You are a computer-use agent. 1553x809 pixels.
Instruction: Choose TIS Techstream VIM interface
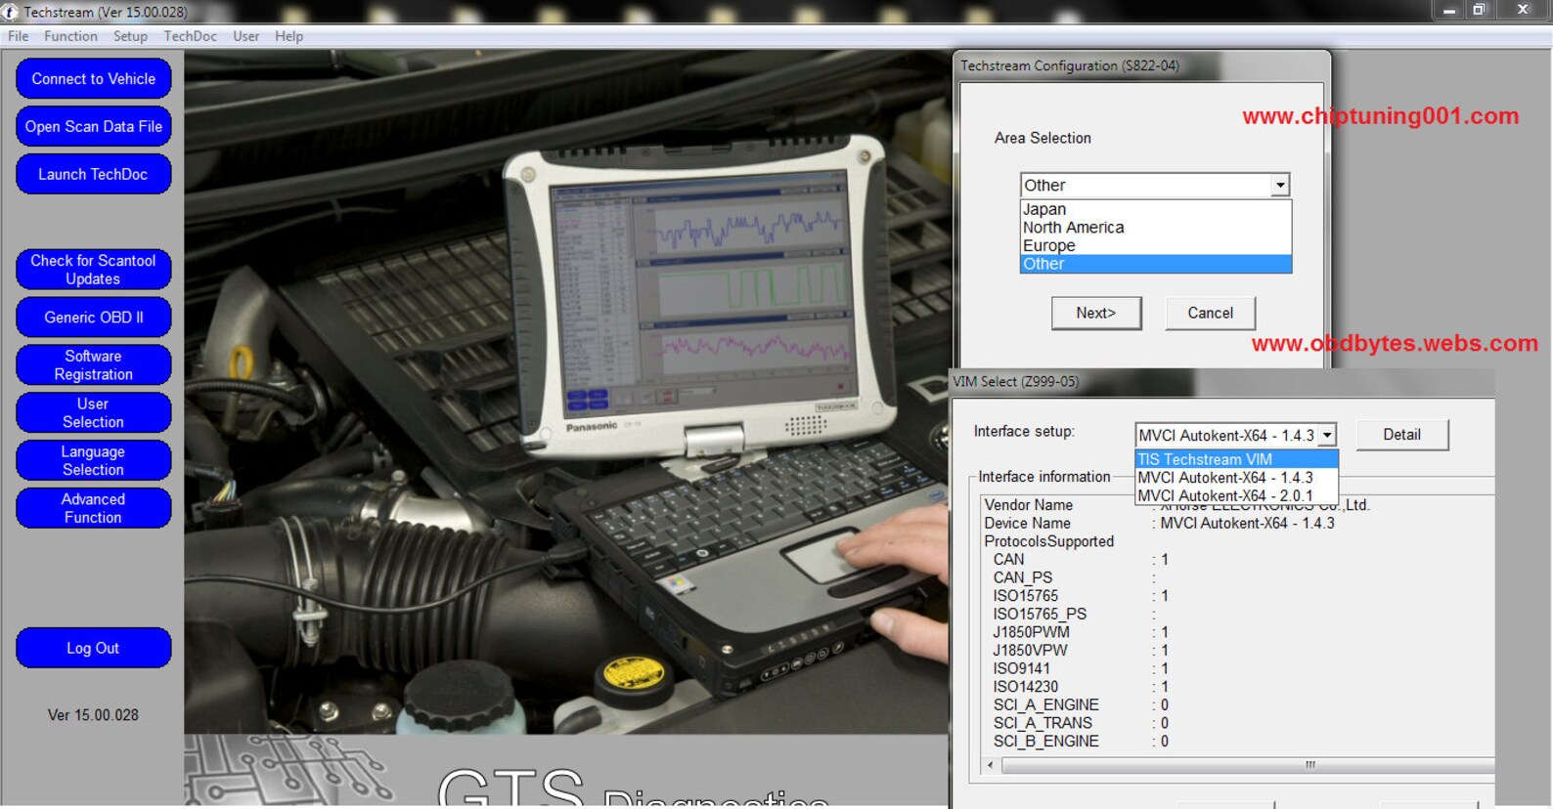click(1236, 459)
